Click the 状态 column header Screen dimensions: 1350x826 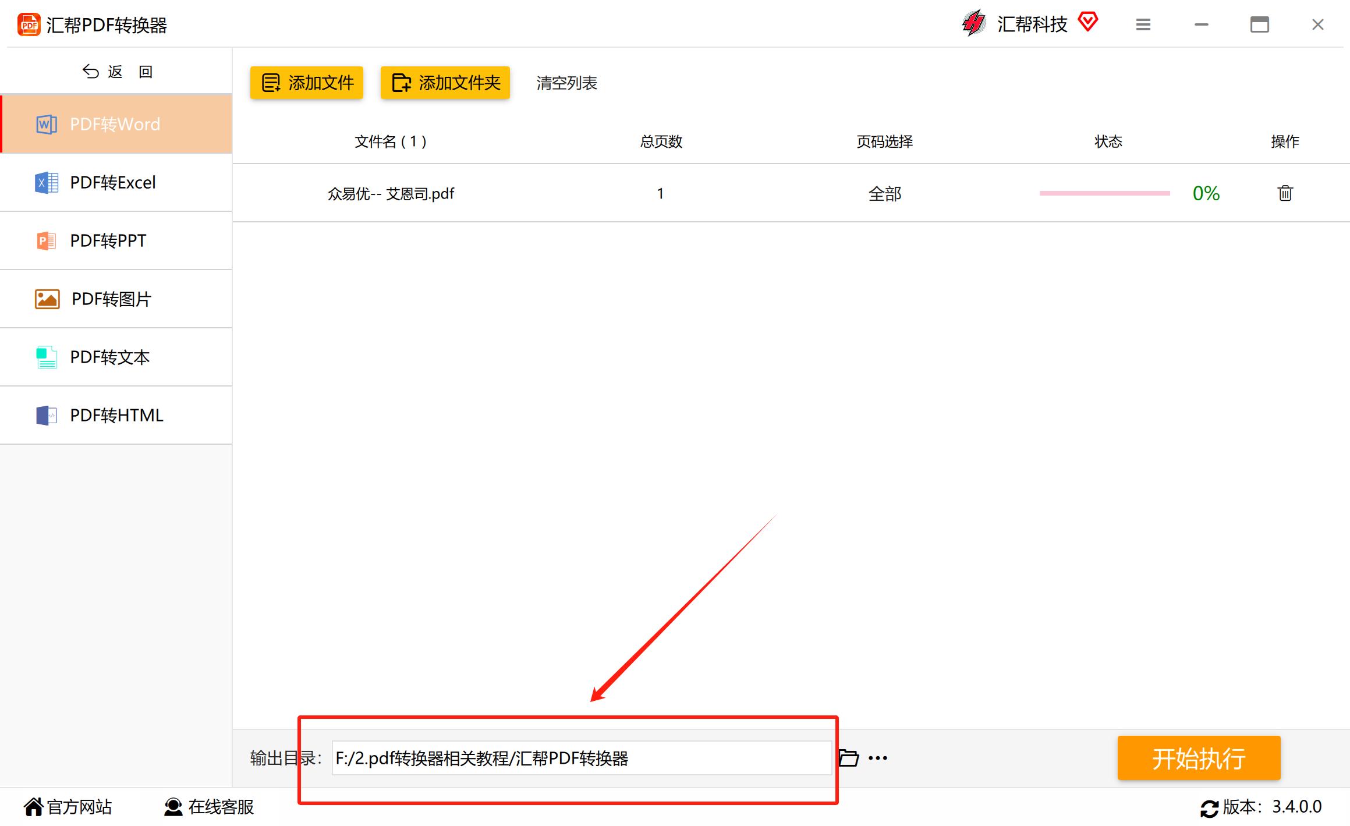[1108, 141]
